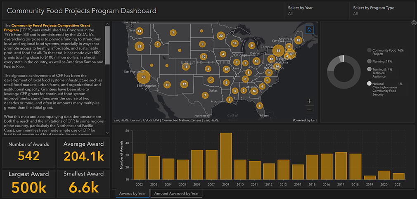Viewport: 417px width, 199px height.
Task: Click the Esri, HERE, Garmin map attribution text
Action: coord(166,120)
